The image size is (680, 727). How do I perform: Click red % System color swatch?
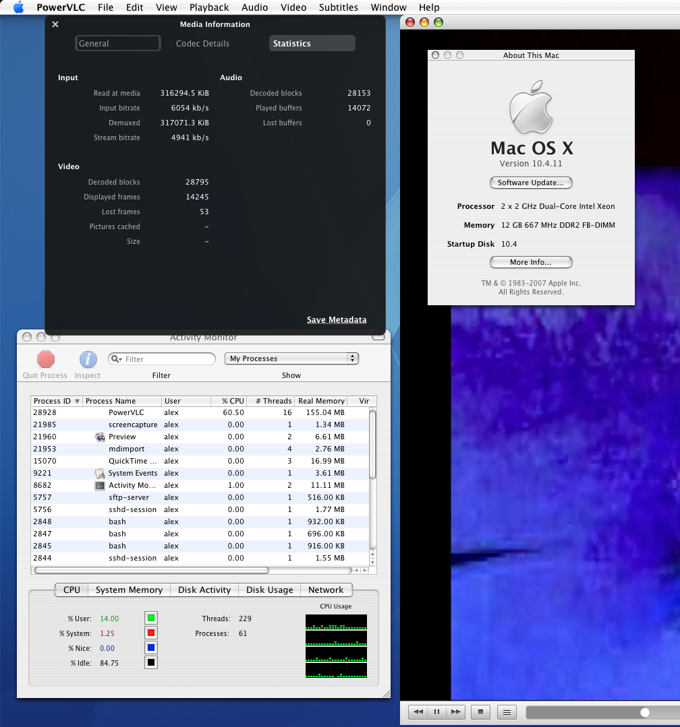151,633
